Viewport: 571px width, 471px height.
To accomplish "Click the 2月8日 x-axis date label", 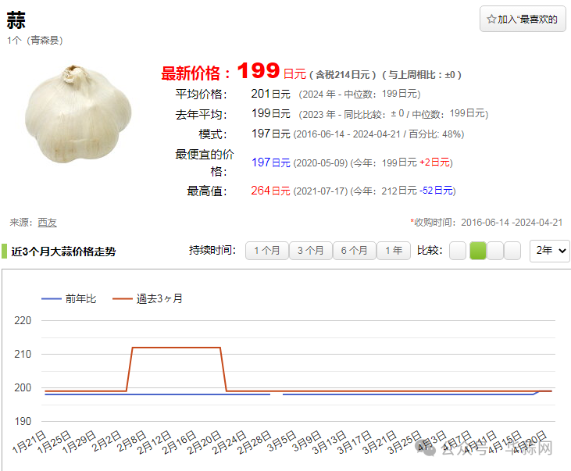I will tap(132, 441).
